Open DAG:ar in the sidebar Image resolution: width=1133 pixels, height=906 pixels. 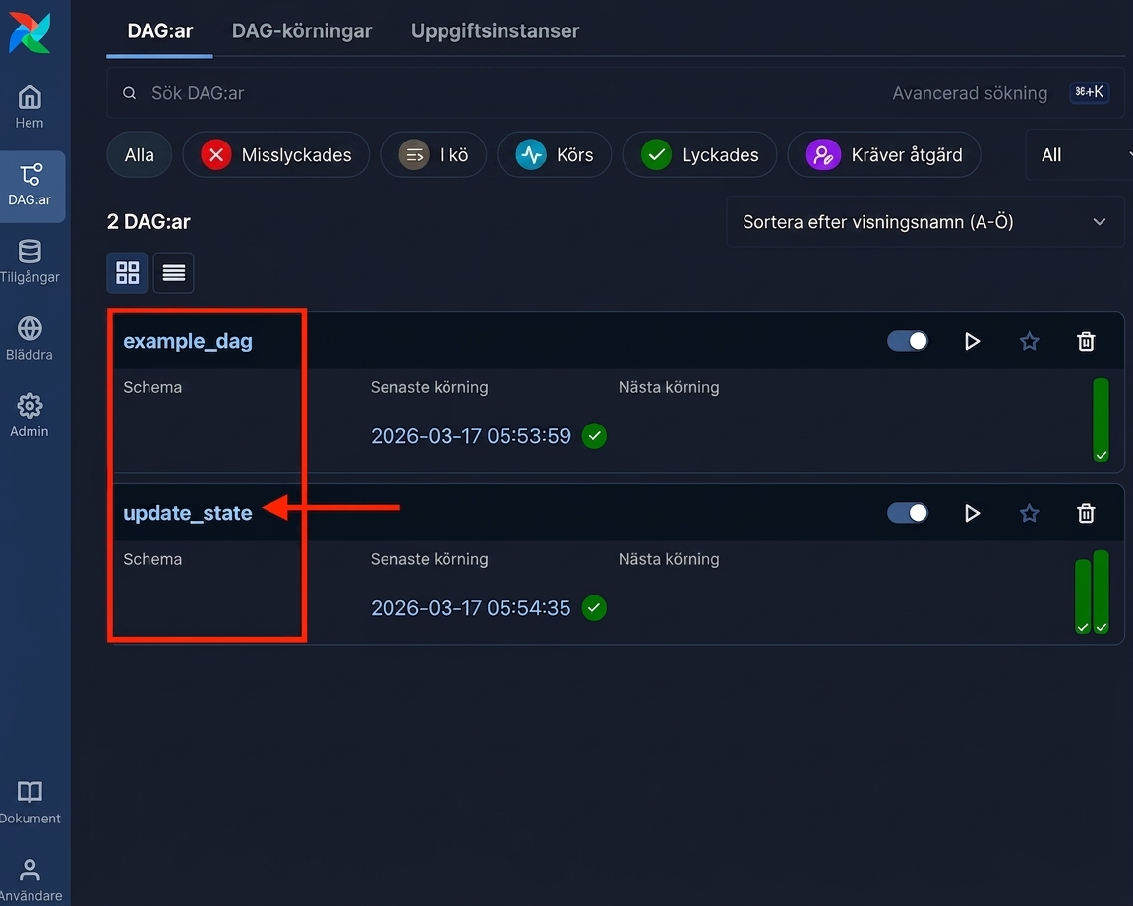click(30, 186)
